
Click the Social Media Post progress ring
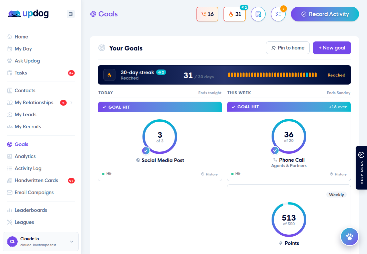[160, 137]
